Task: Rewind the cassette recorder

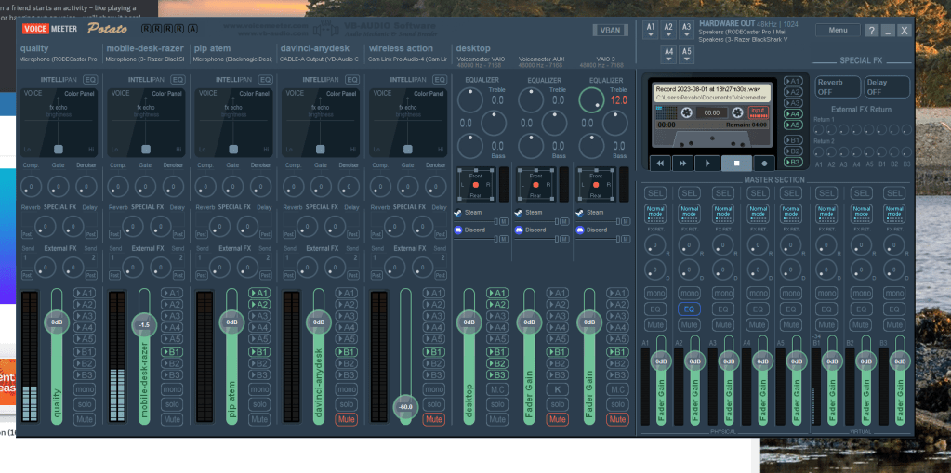Action: click(x=660, y=164)
